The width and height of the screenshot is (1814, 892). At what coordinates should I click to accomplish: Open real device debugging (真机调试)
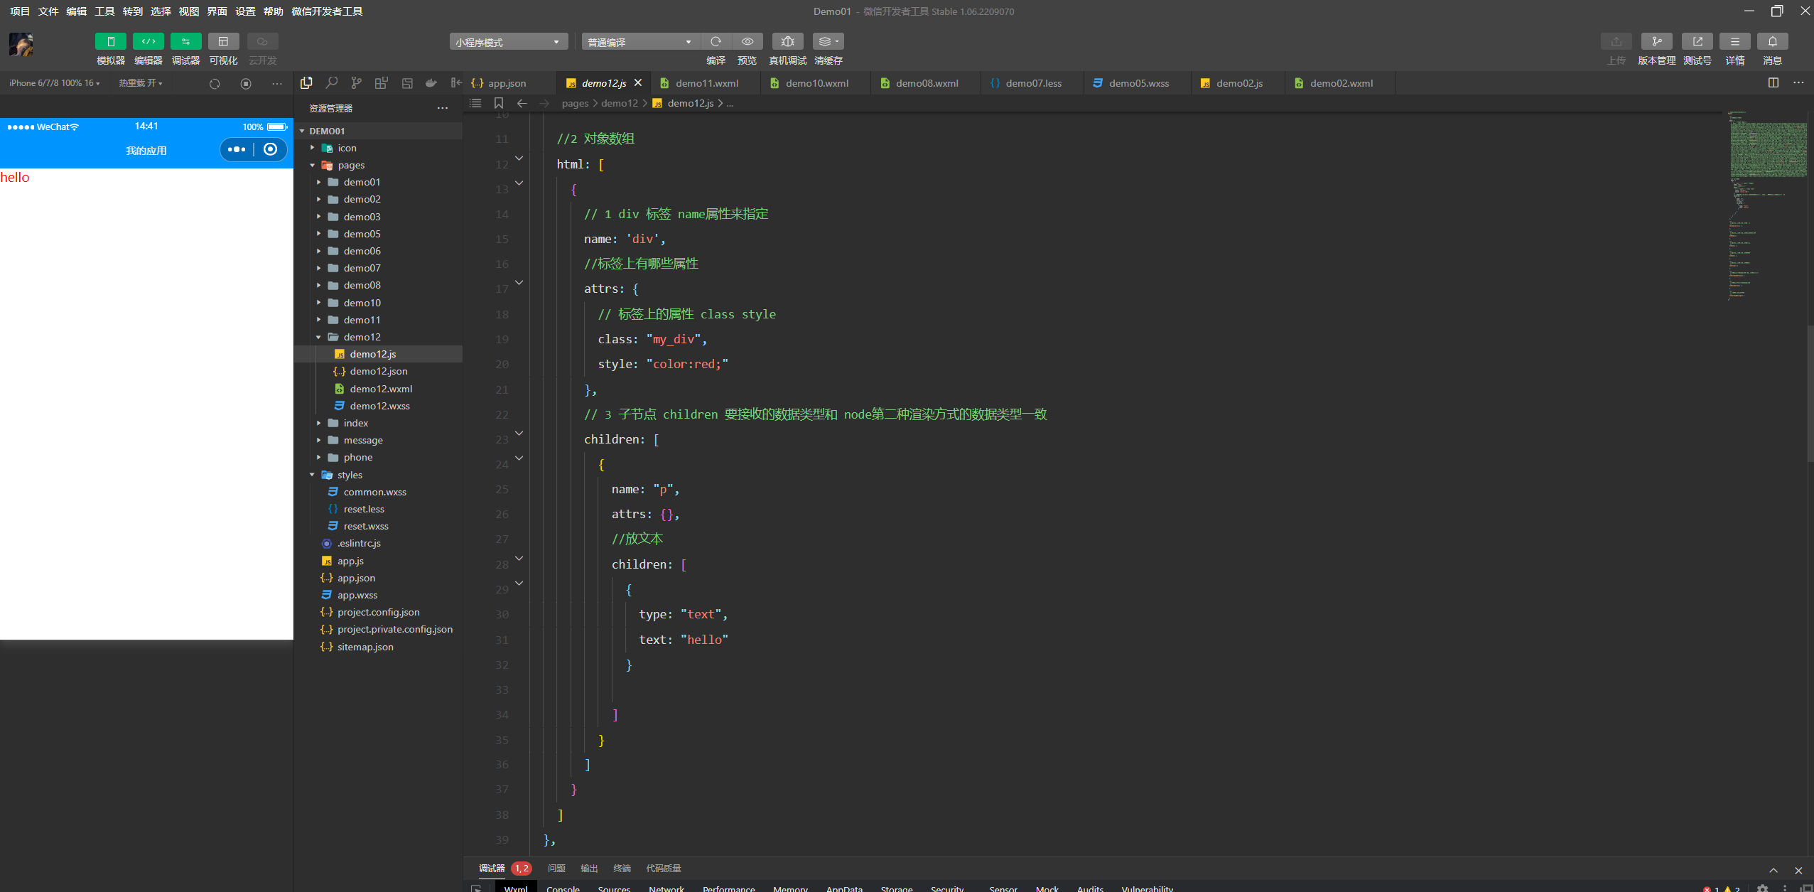point(787,42)
